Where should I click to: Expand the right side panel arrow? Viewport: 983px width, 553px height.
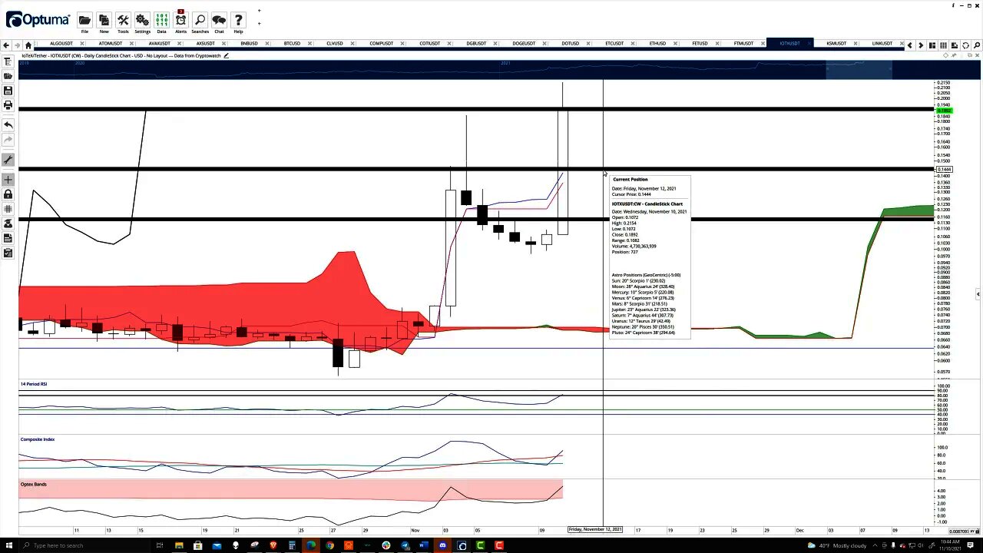(x=978, y=294)
